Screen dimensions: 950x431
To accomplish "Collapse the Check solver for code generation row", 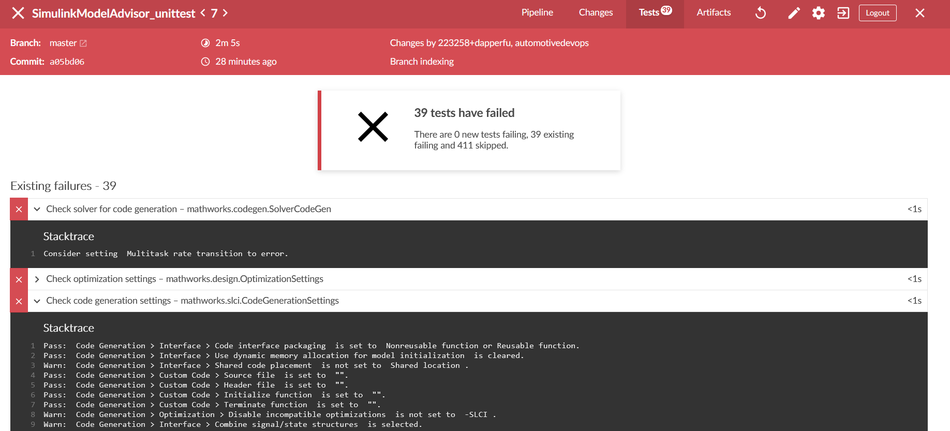I will point(37,209).
